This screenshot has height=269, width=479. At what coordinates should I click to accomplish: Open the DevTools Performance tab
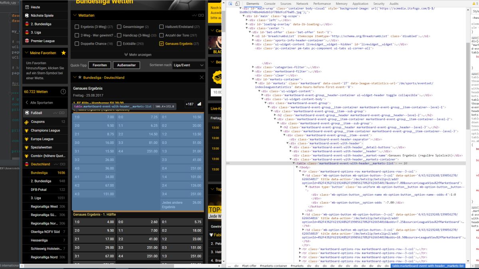tap(322, 4)
